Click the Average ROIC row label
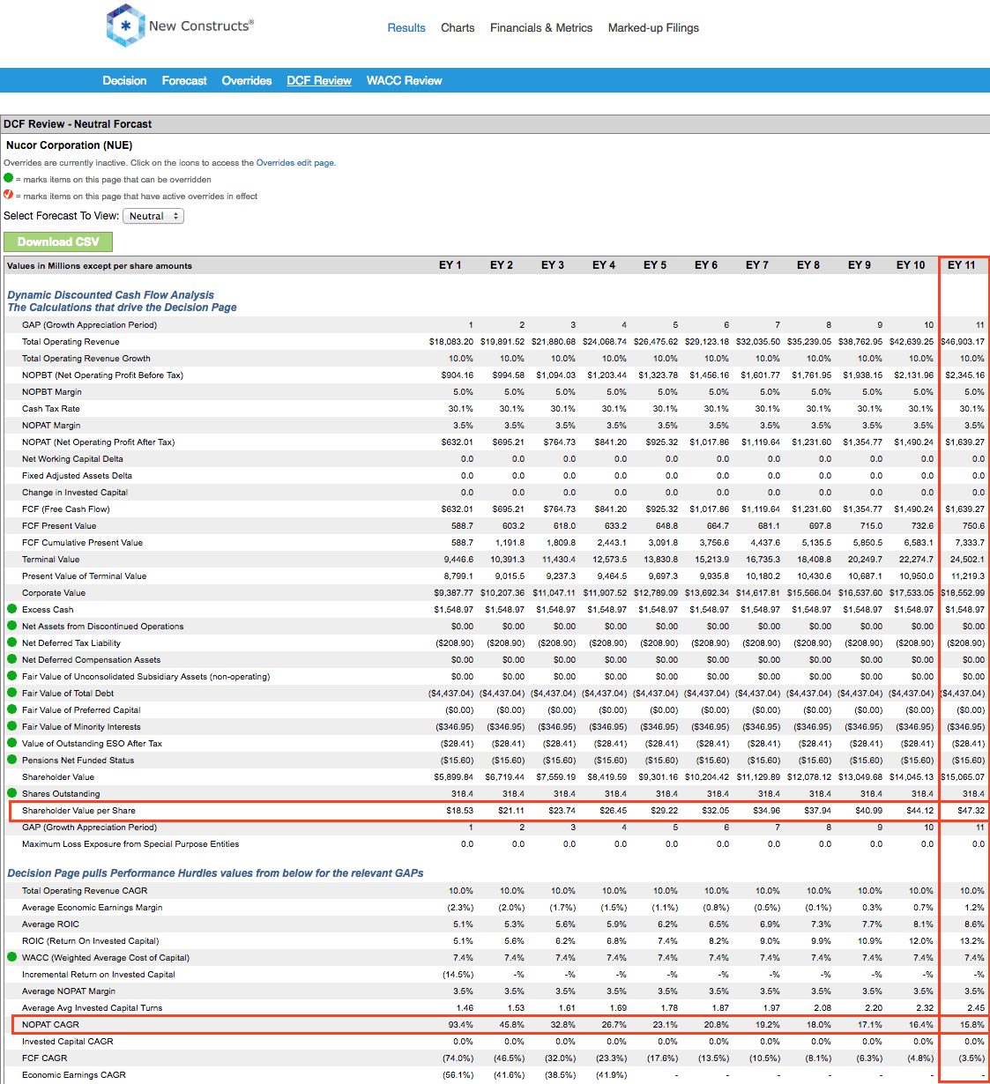 (50, 924)
